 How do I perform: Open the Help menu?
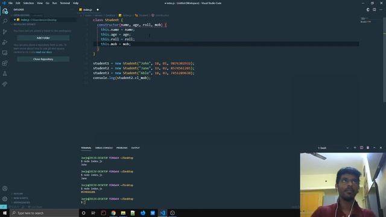click(75, 3)
